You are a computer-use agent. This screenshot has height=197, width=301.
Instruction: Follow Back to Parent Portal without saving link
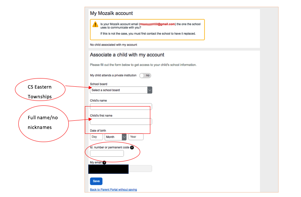(x=113, y=190)
